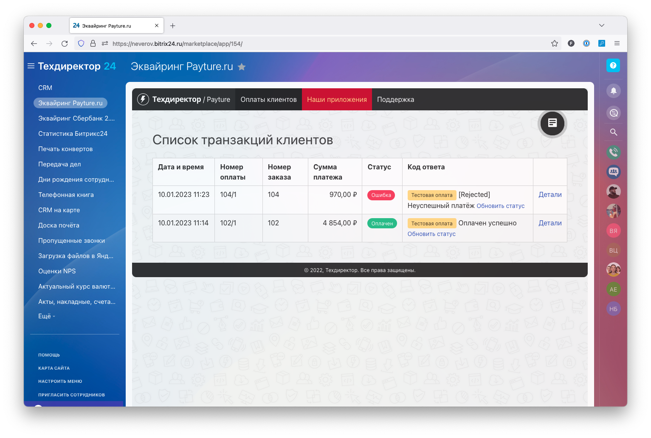Open Статистика Битрикс24 in sidebar
Viewport: 651px width, 438px height.
(x=73, y=134)
